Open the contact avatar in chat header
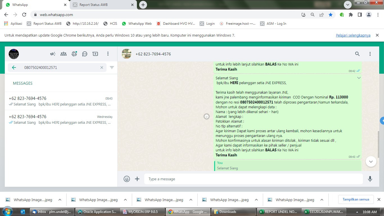 coord(127,54)
